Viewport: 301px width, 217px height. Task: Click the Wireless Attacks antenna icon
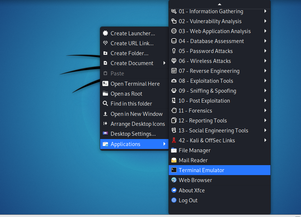point(174,61)
